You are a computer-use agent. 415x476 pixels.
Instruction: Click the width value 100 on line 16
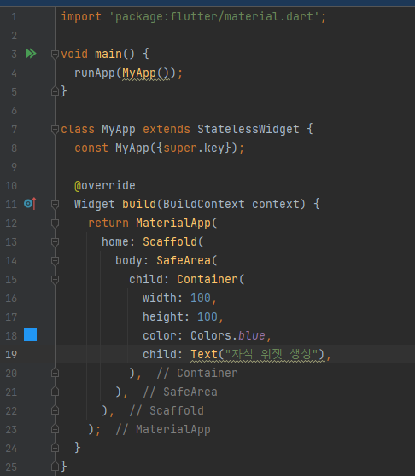click(201, 298)
